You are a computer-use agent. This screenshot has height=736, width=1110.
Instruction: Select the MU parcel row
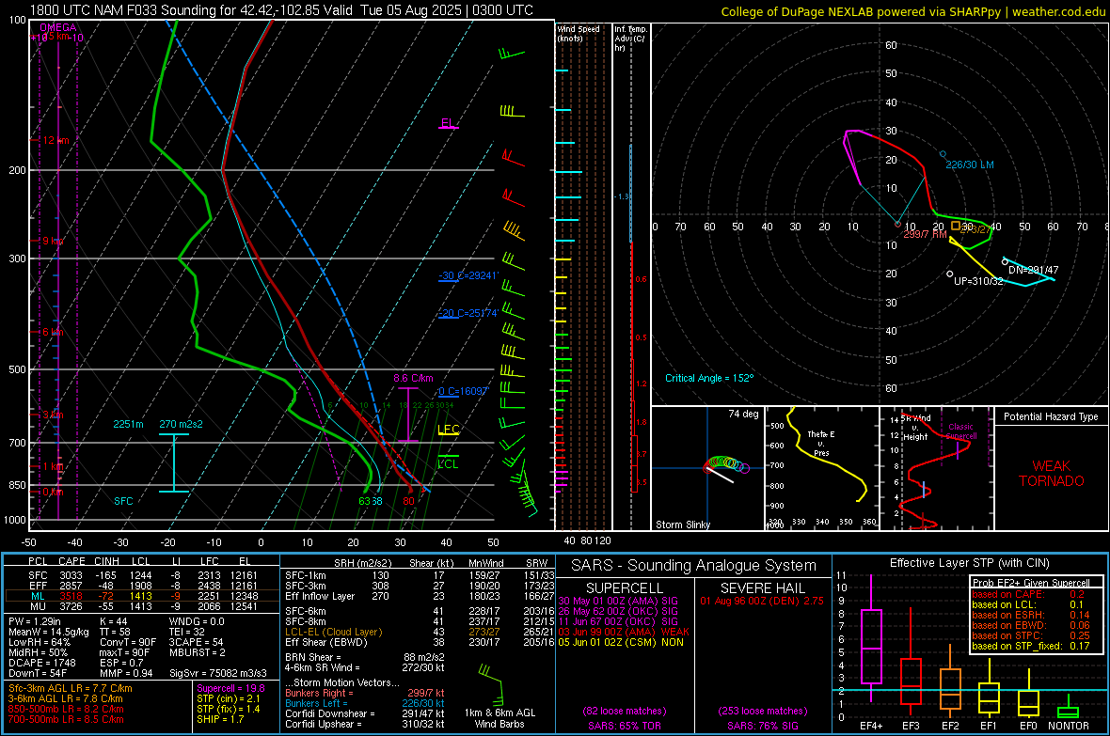(142, 605)
